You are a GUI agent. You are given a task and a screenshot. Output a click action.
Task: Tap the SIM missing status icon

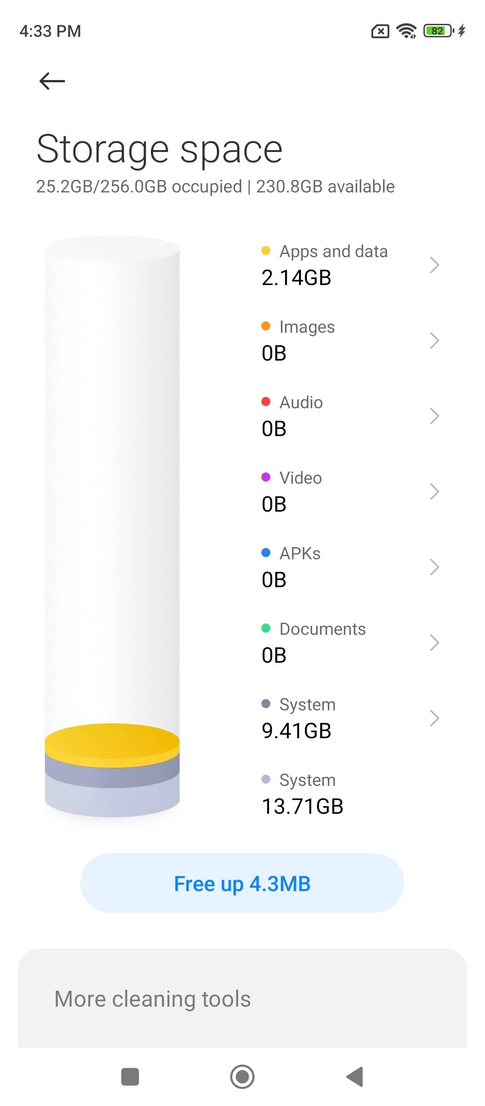click(380, 31)
